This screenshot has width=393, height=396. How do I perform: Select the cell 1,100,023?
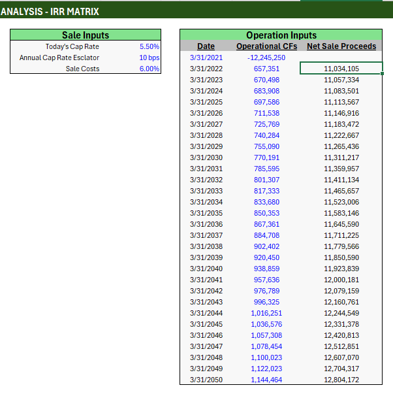pos(266,357)
